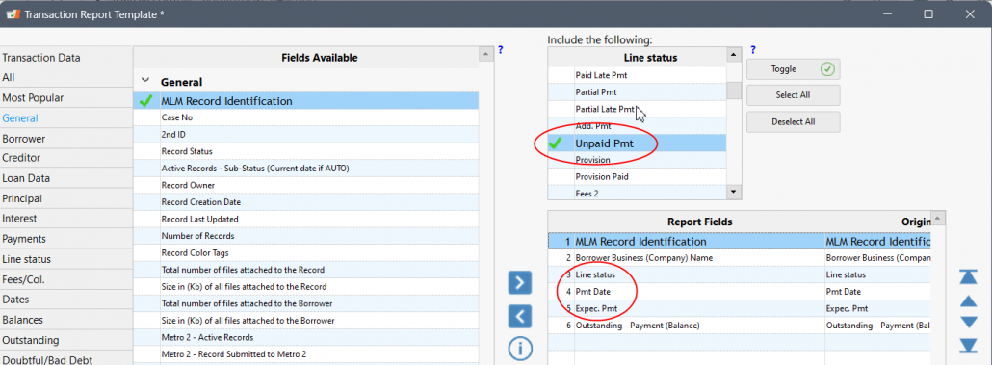992x365 pixels.
Task: Select the Record Owner field
Action: pyautogui.click(x=306, y=185)
